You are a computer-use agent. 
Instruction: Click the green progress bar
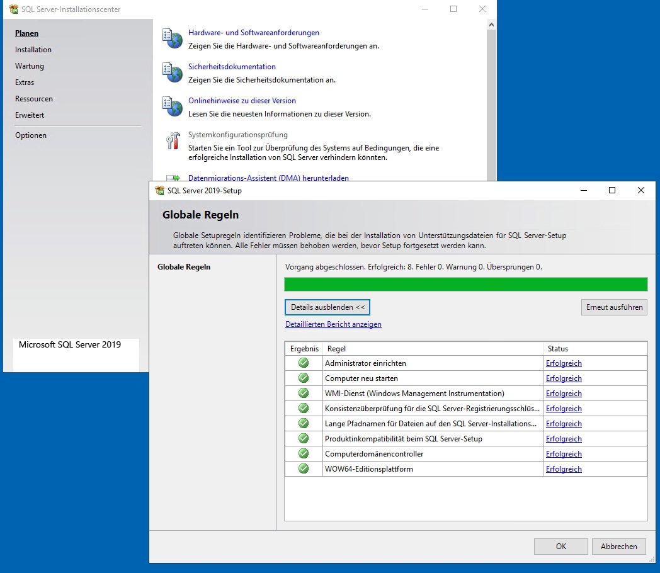click(x=466, y=284)
